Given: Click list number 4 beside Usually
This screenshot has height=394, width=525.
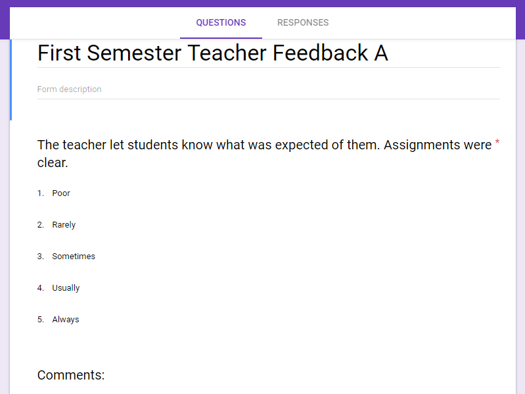Looking at the screenshot, I should click(41, 288).
